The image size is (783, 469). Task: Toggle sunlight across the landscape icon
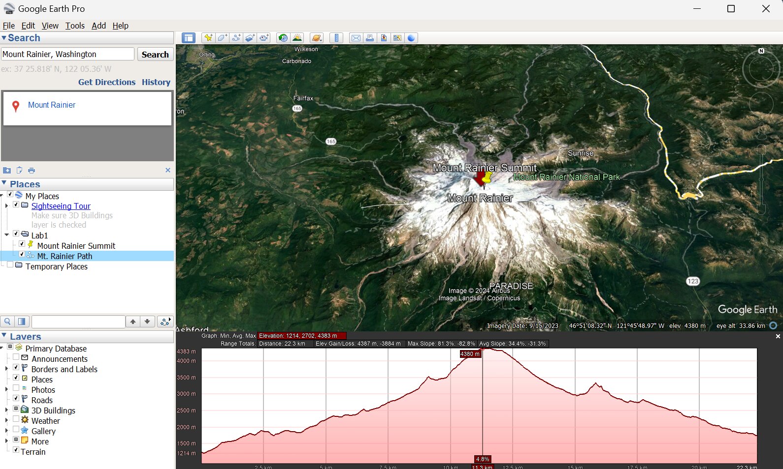point(297,38)
